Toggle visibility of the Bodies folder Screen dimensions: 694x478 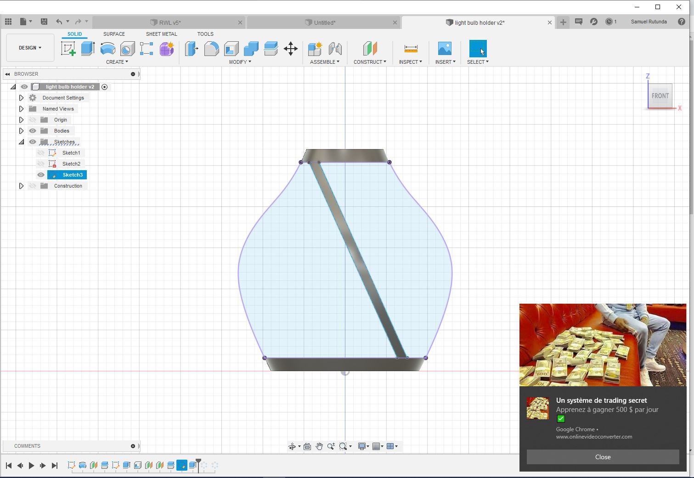pos(33,131)
